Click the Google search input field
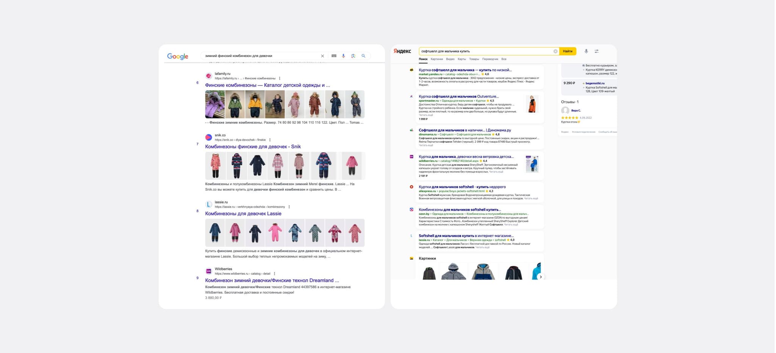The height and width of the screenshot is (353, 776). (x=261, y=56)
